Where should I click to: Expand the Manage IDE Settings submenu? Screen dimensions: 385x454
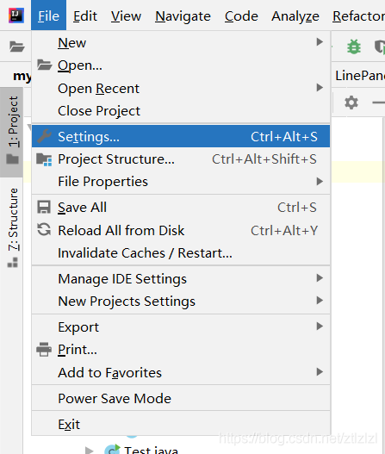(181, 279)
